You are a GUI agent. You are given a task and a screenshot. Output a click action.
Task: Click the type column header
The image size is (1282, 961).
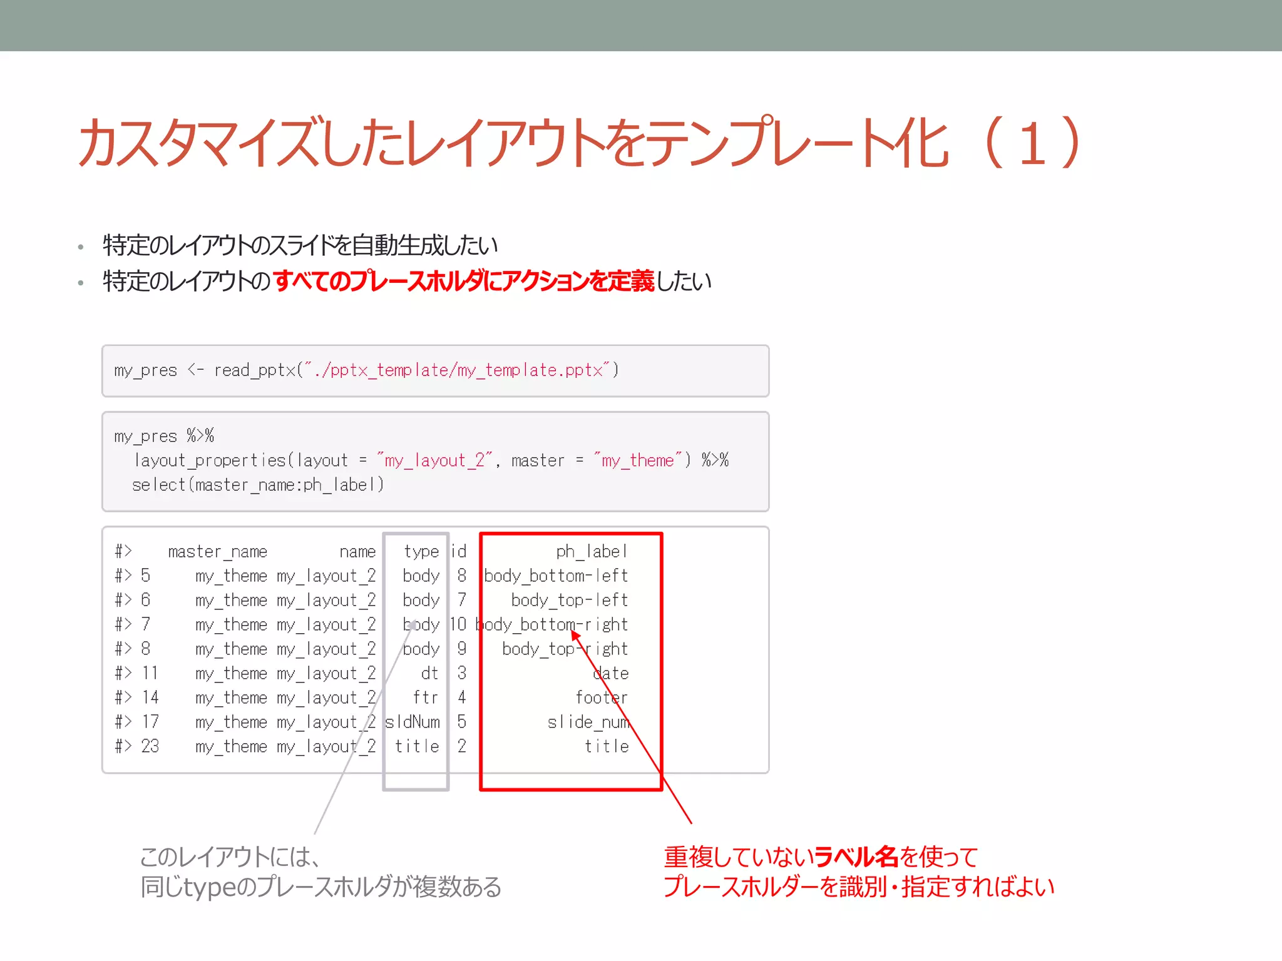tap(421, 551)
